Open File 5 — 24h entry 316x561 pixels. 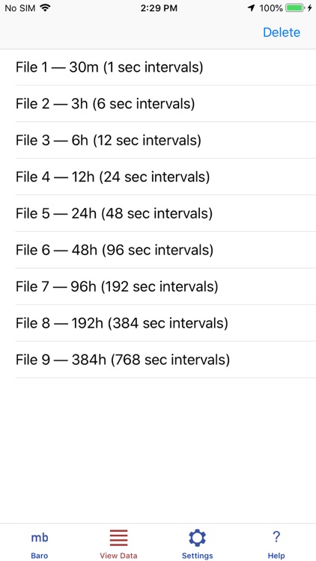[x=158, y=213]
